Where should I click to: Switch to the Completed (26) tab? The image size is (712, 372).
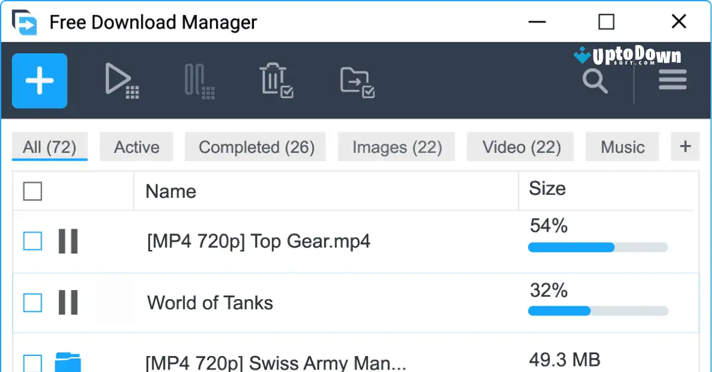coord(255,146)
